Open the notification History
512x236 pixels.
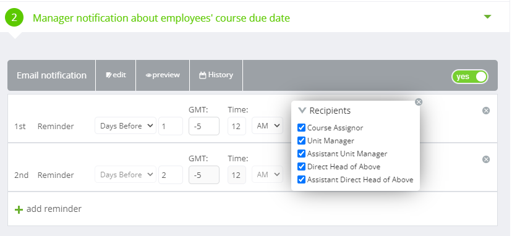point(216,75)
